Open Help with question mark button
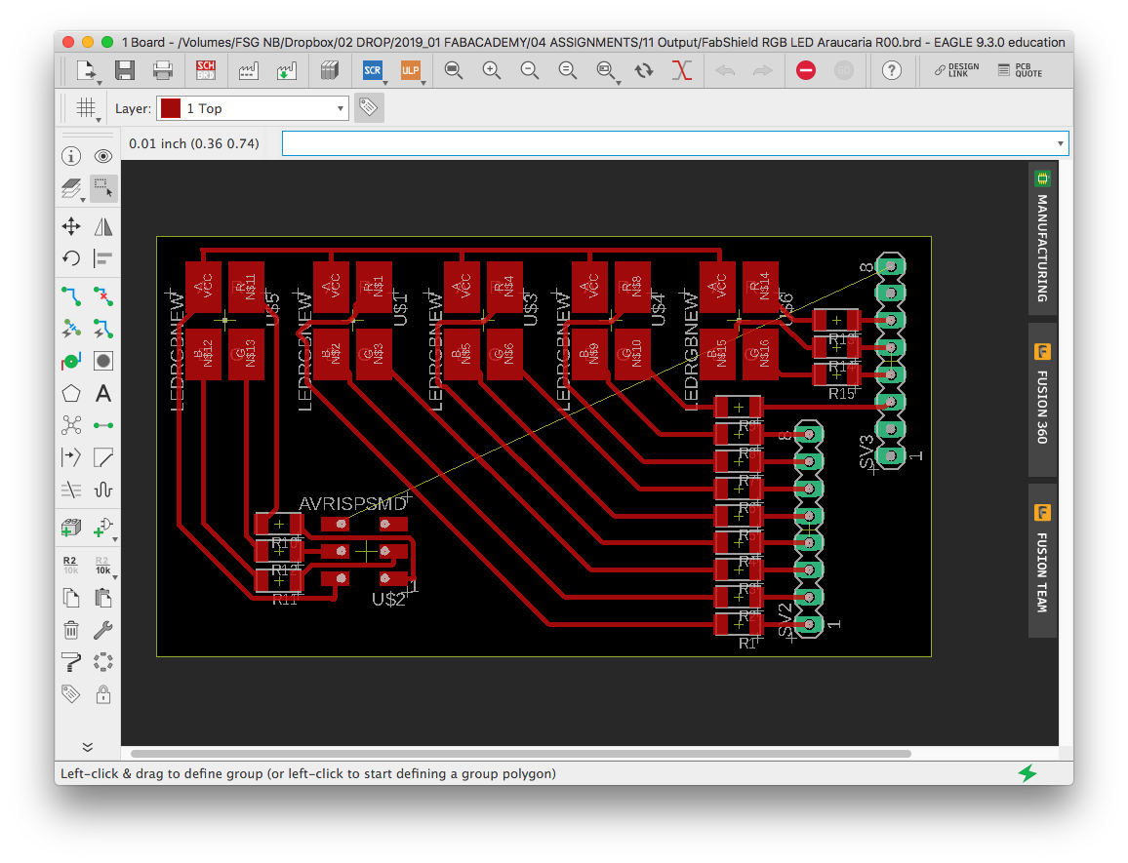Image resolution: width=1128 pixels, height=863 pixels. pyautogui.click(x=891, y=70)
